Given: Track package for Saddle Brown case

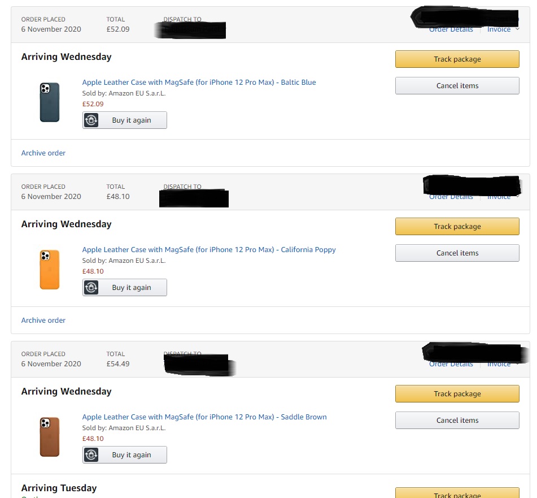Looking at the screenshot, I should 457,393.
